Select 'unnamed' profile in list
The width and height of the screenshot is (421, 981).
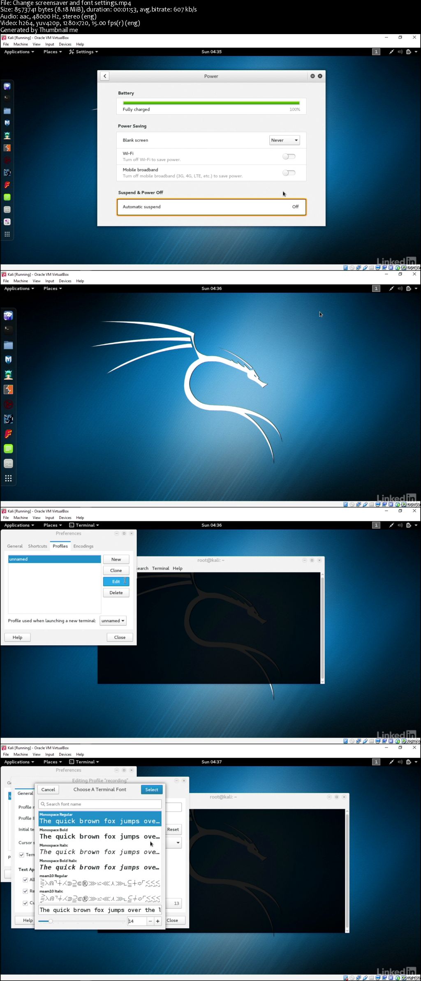tap(54, 559)
